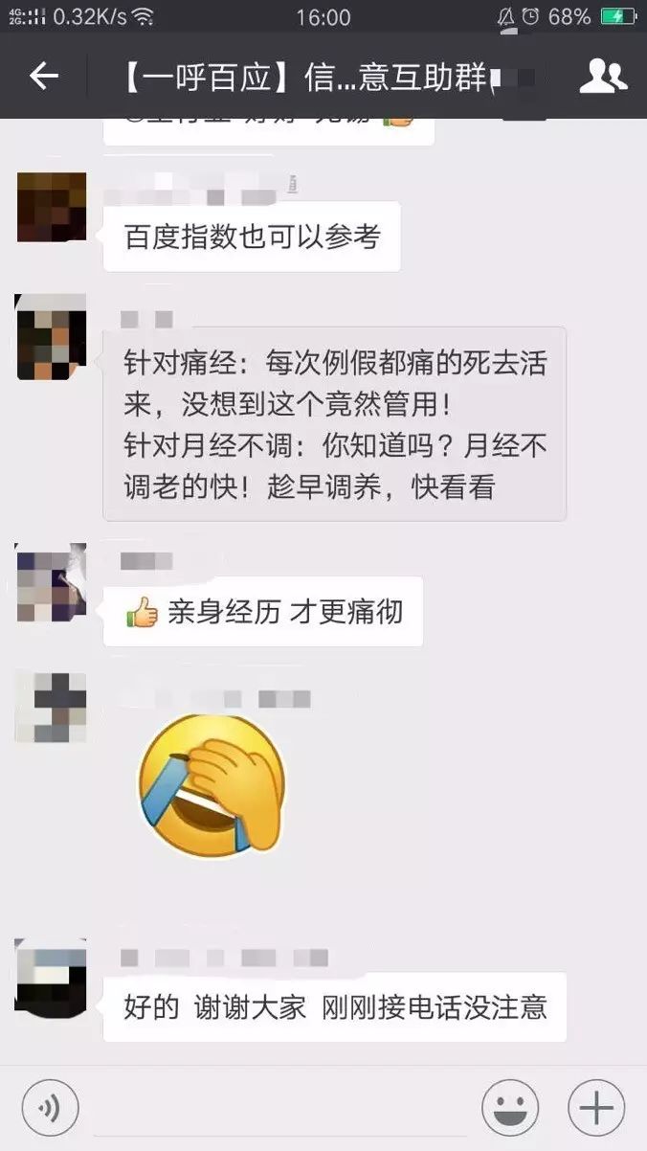Tap the 好的 谢谢大家 message bubble
The width and height of the screenshot is (647, 1151).
click(335, 1007)
